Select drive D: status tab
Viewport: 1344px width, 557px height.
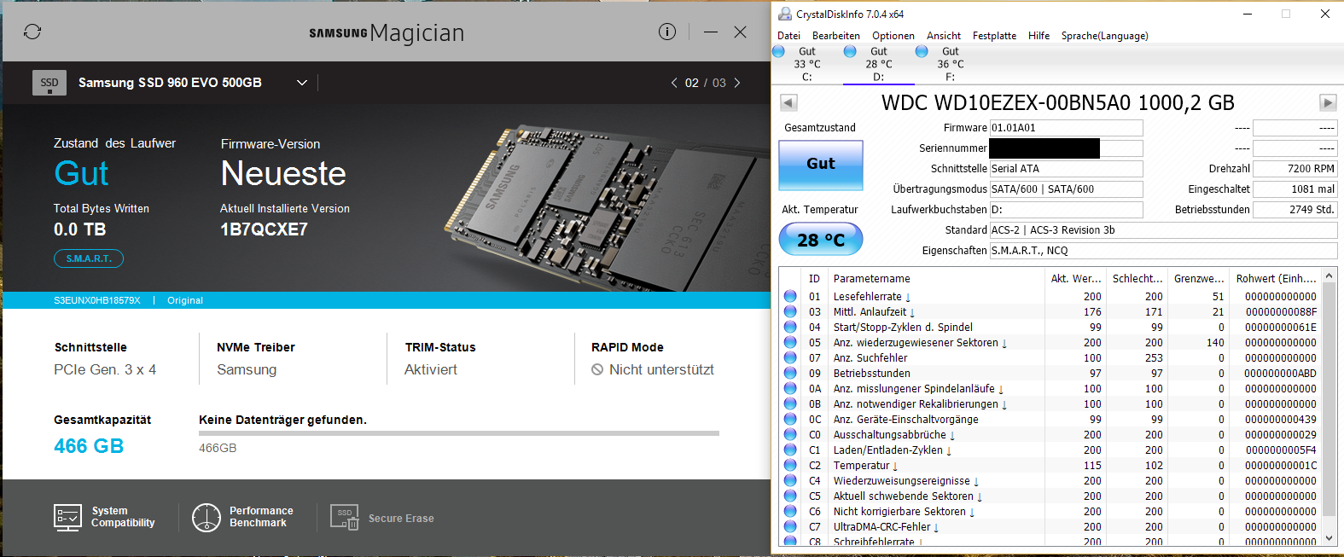(878, 64)
